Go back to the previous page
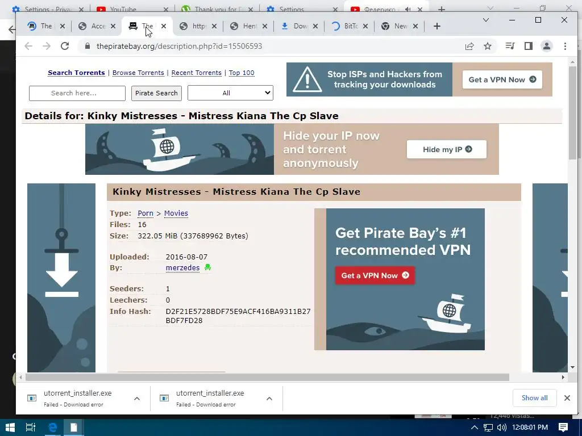The height and width of the screenshot is (436, 582). point(28,46)
